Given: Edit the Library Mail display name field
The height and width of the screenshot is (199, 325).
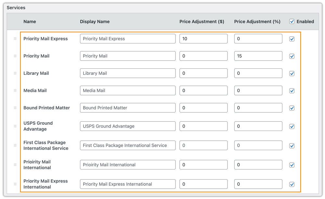Looking at the screenshot, I should coord(128,73).
